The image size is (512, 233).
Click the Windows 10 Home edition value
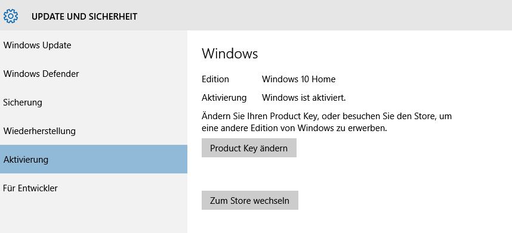[x=298, y=79]
